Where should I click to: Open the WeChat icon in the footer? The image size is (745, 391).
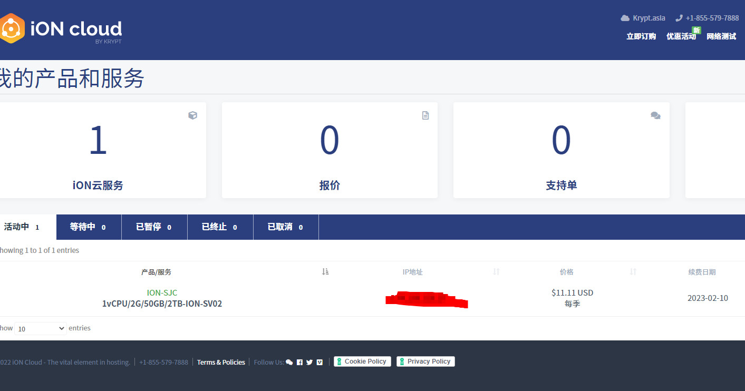tap(289, 363)
